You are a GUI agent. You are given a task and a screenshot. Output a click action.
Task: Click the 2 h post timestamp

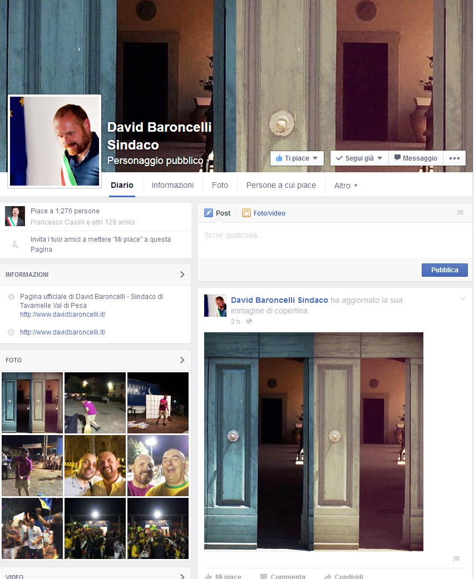[x=235, y=322]
